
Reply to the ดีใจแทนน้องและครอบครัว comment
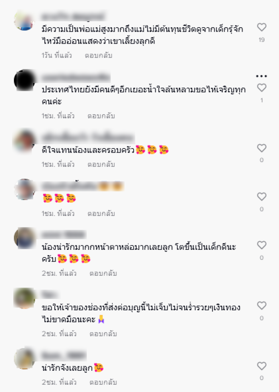click(x=101, y=164)
